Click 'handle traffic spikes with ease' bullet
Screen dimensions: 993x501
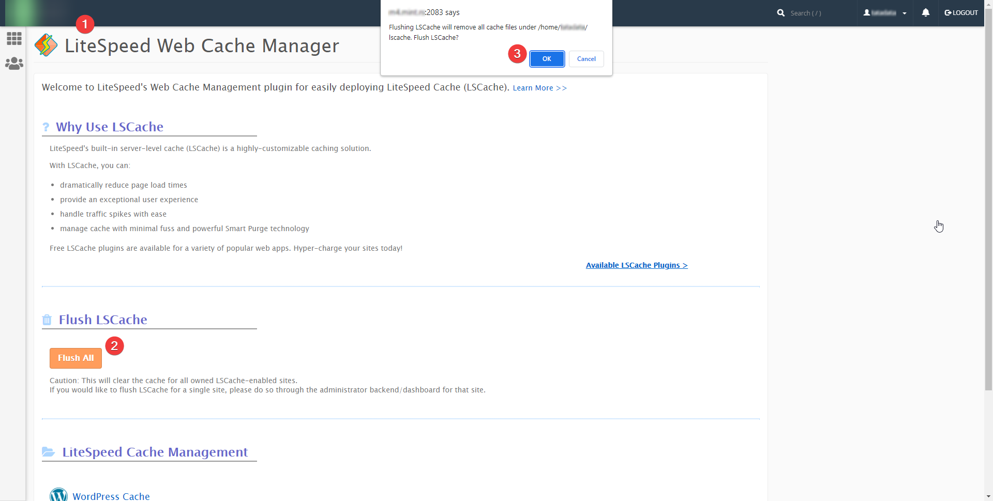pos(113,214)
